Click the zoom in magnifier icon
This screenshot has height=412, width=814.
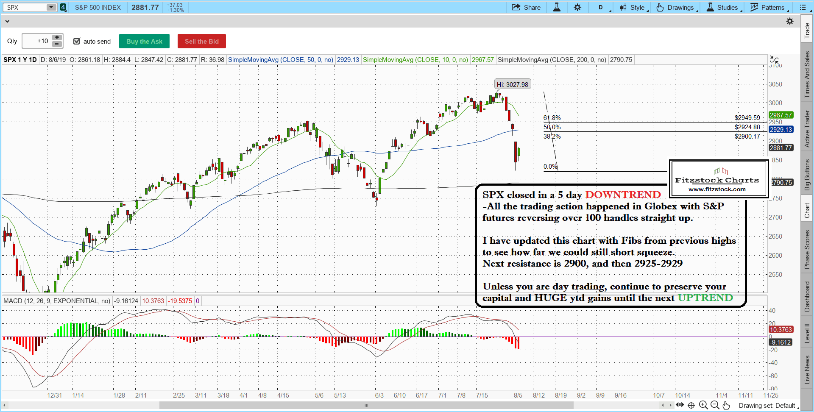(703, 405)
